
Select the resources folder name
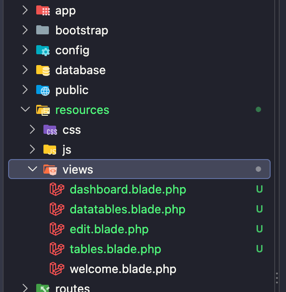[82, 110]
